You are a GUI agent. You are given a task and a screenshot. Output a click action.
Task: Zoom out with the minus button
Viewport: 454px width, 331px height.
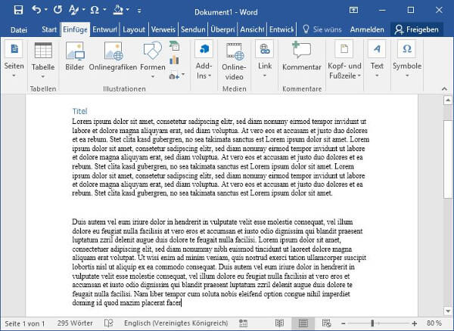(x=343, y=323)
